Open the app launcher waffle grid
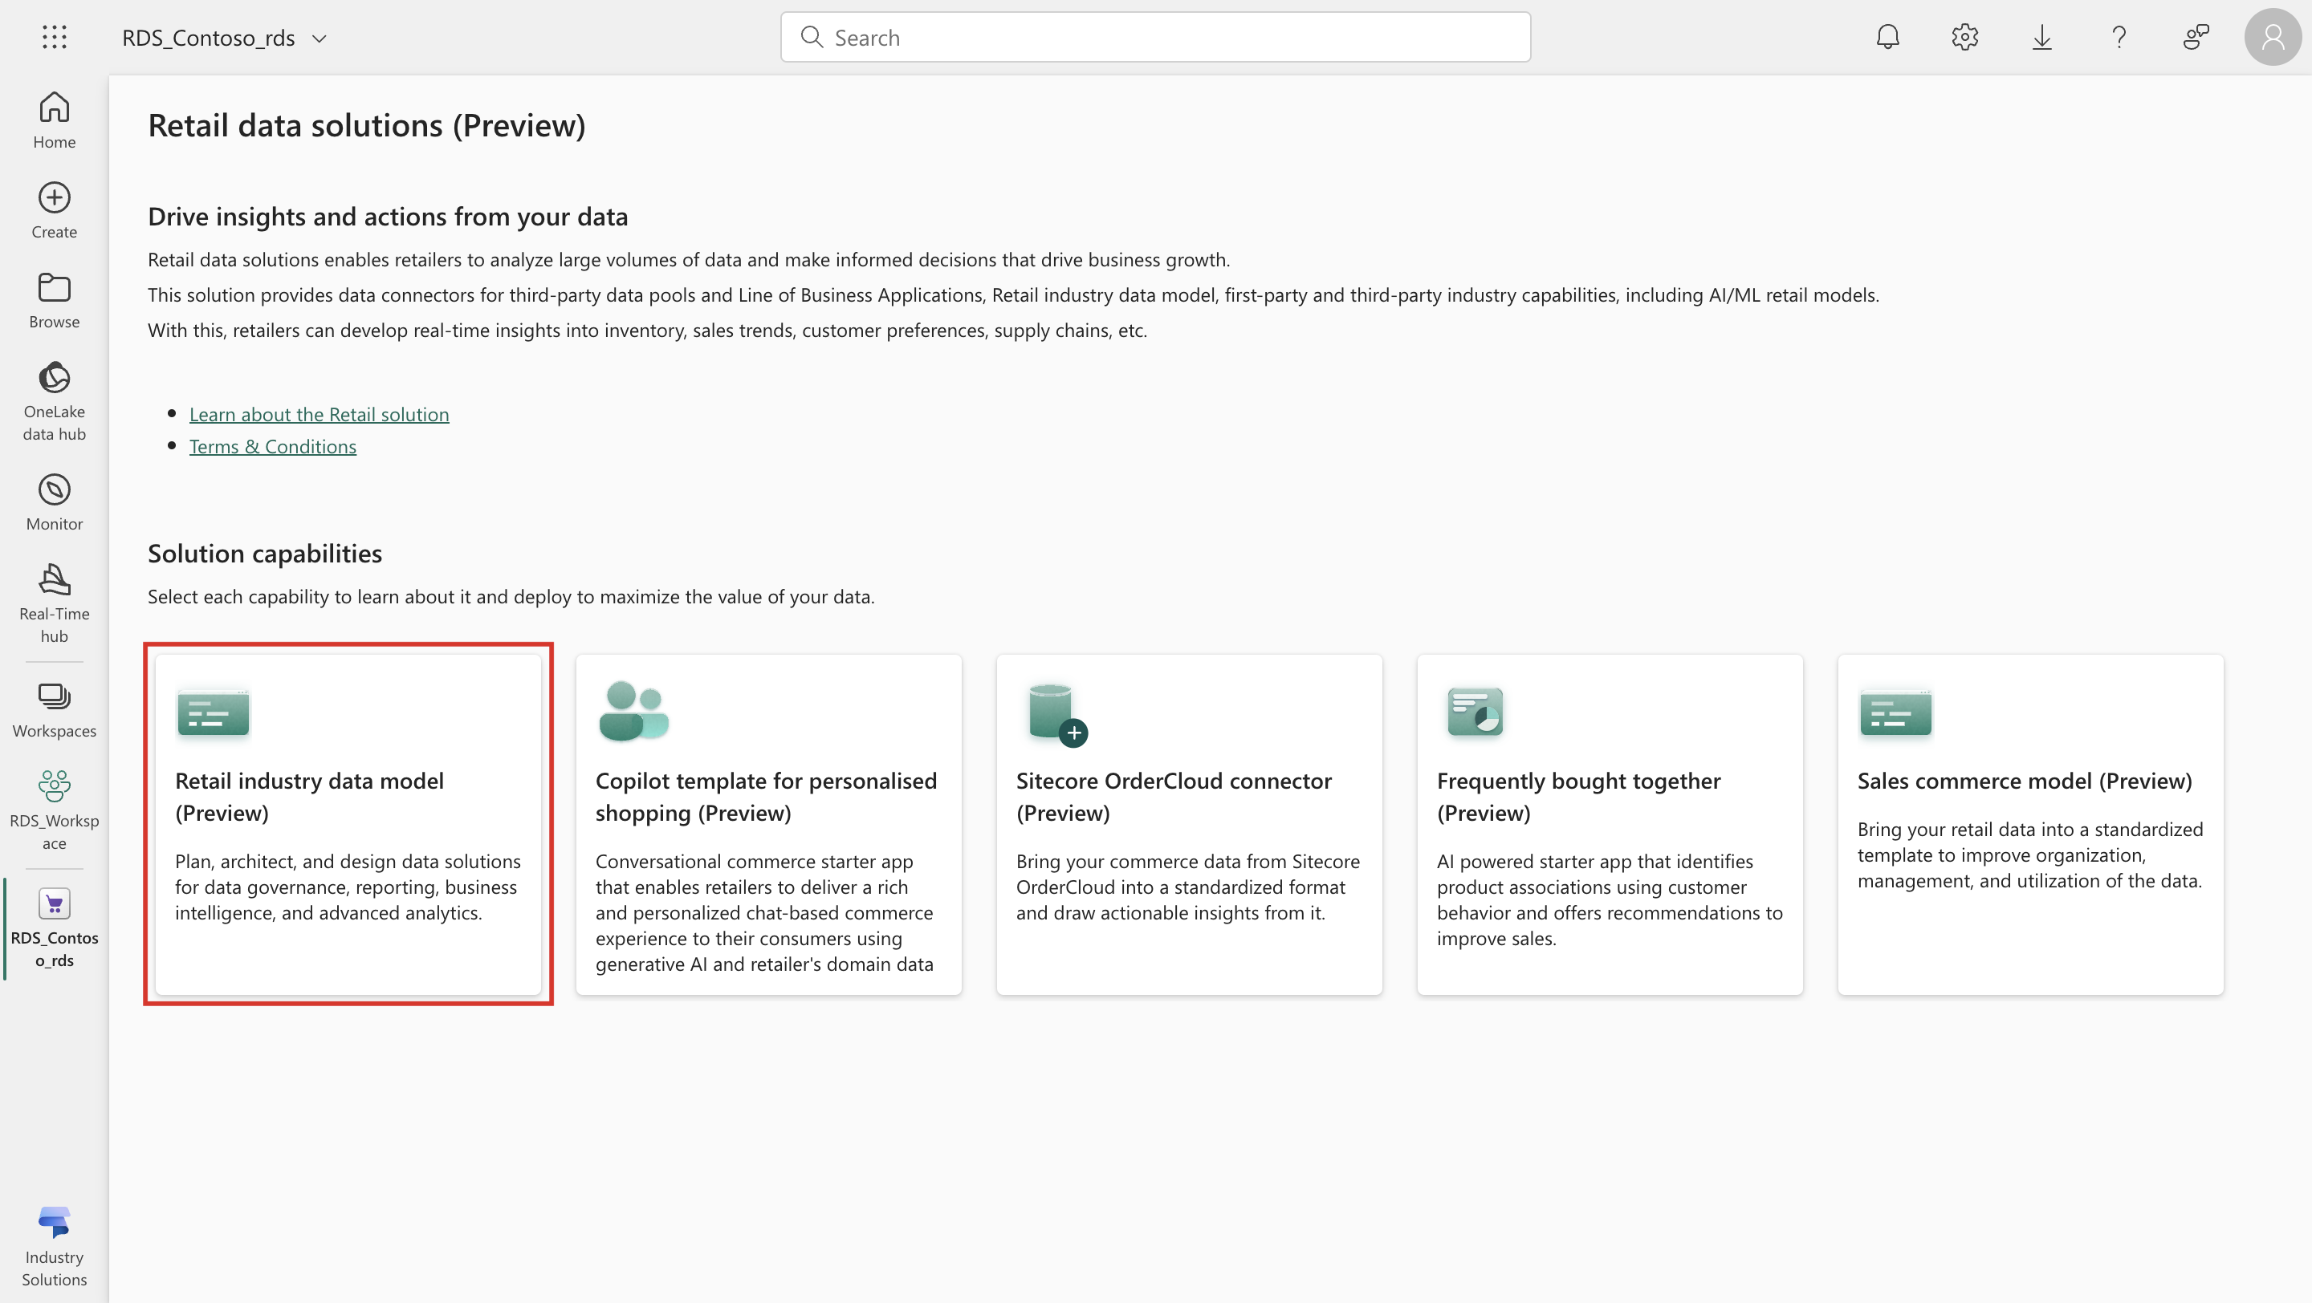The width and height of the screenshot is (2312, 1303). coord(54,37)
